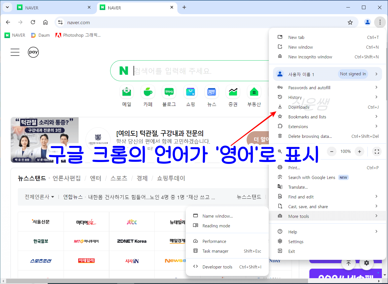Click inside the Naver search input field
The width and height of the screenshot is (388, 284).
coord(194,71)
